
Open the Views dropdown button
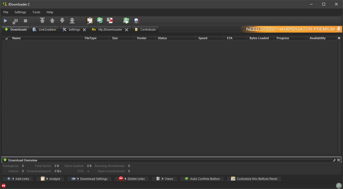coord(165,179)
